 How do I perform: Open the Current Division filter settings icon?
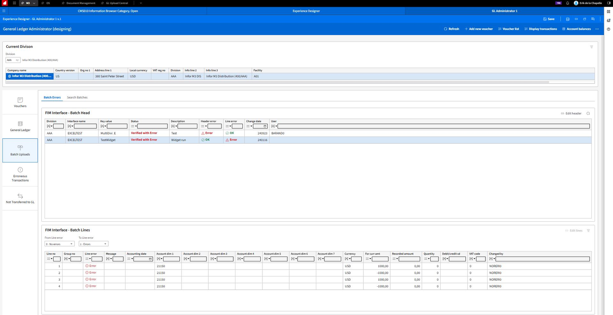click(591, 47)
